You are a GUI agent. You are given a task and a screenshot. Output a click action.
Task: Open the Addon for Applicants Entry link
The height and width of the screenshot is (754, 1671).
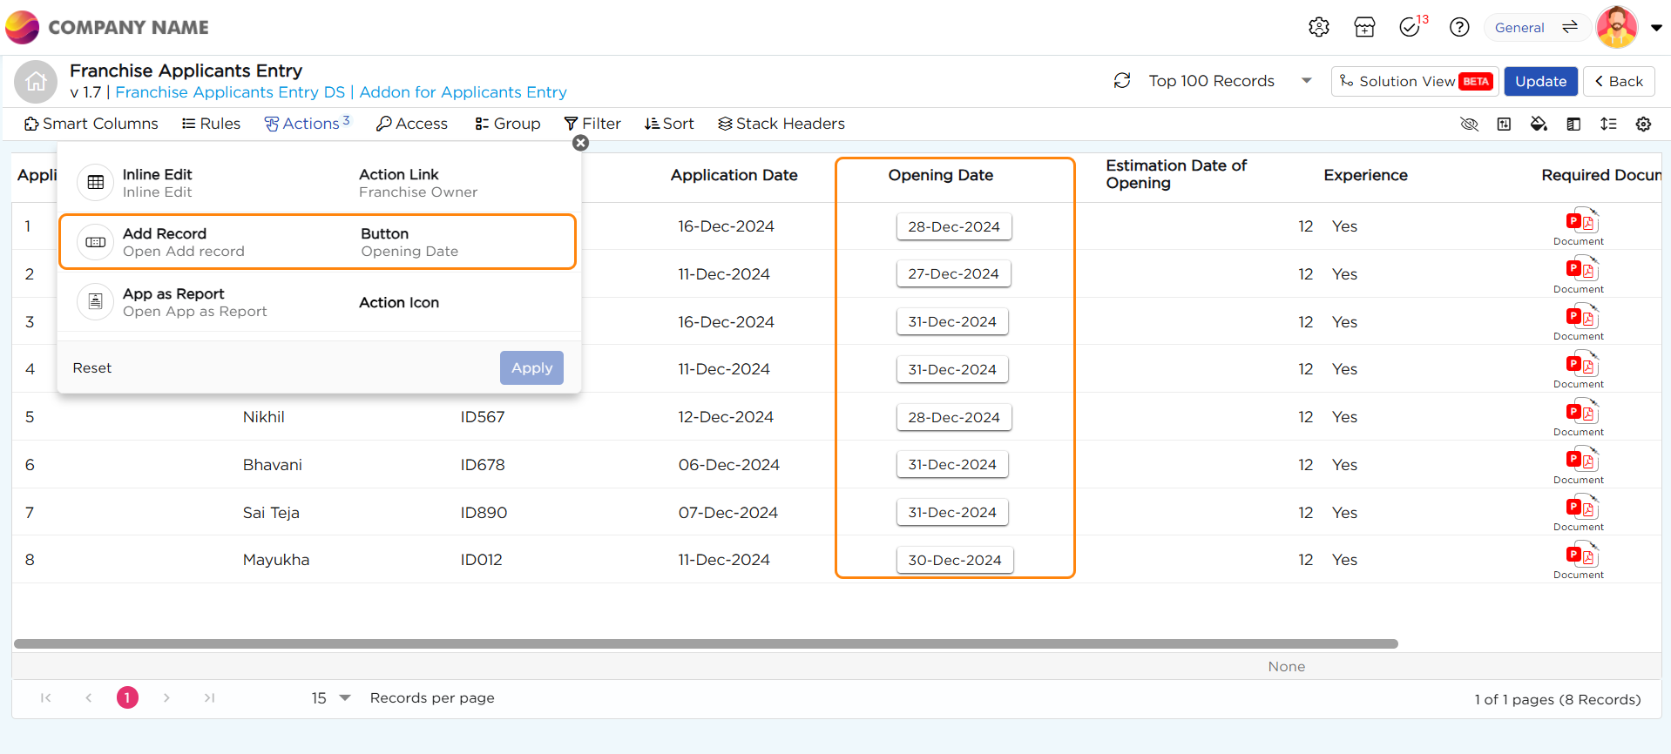point(463,92)
